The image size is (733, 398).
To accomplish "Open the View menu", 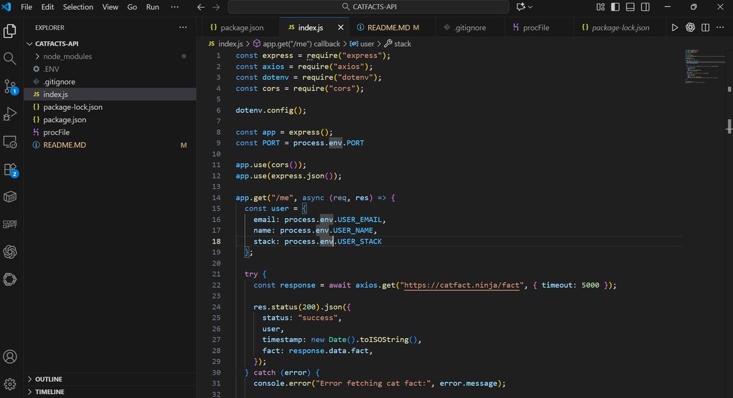I will [x=111, y=7].
